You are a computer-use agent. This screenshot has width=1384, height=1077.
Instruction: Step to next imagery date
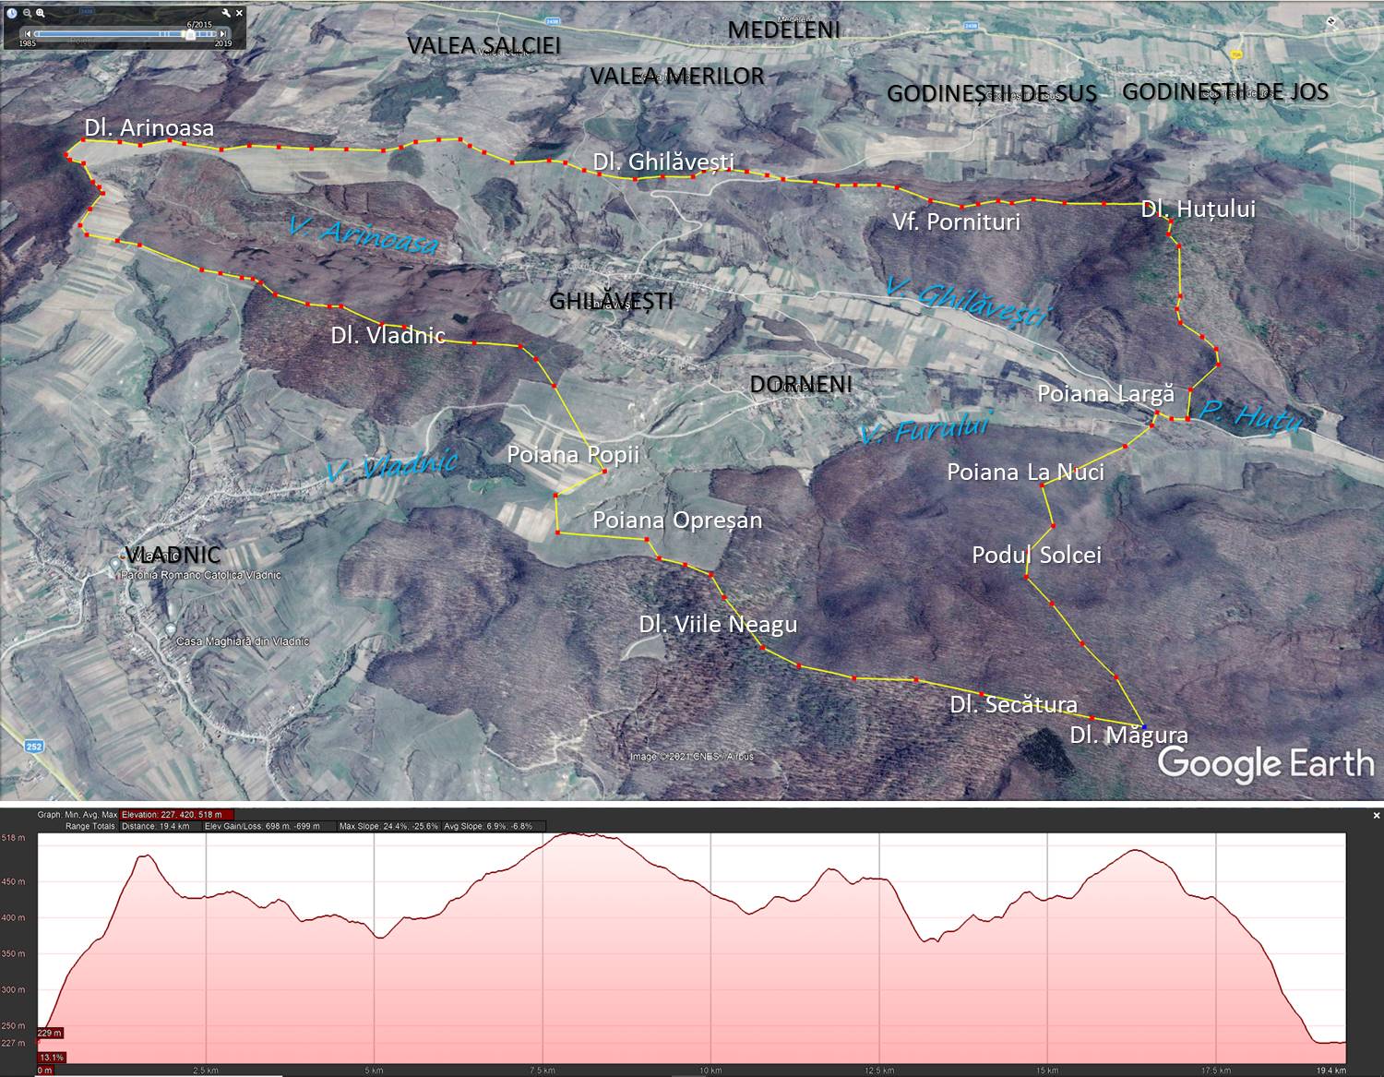[222, 34]
